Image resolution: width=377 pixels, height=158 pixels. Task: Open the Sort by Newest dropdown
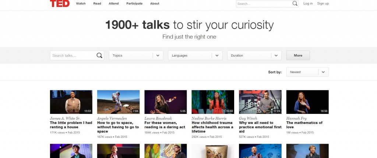tap(307, 72)
